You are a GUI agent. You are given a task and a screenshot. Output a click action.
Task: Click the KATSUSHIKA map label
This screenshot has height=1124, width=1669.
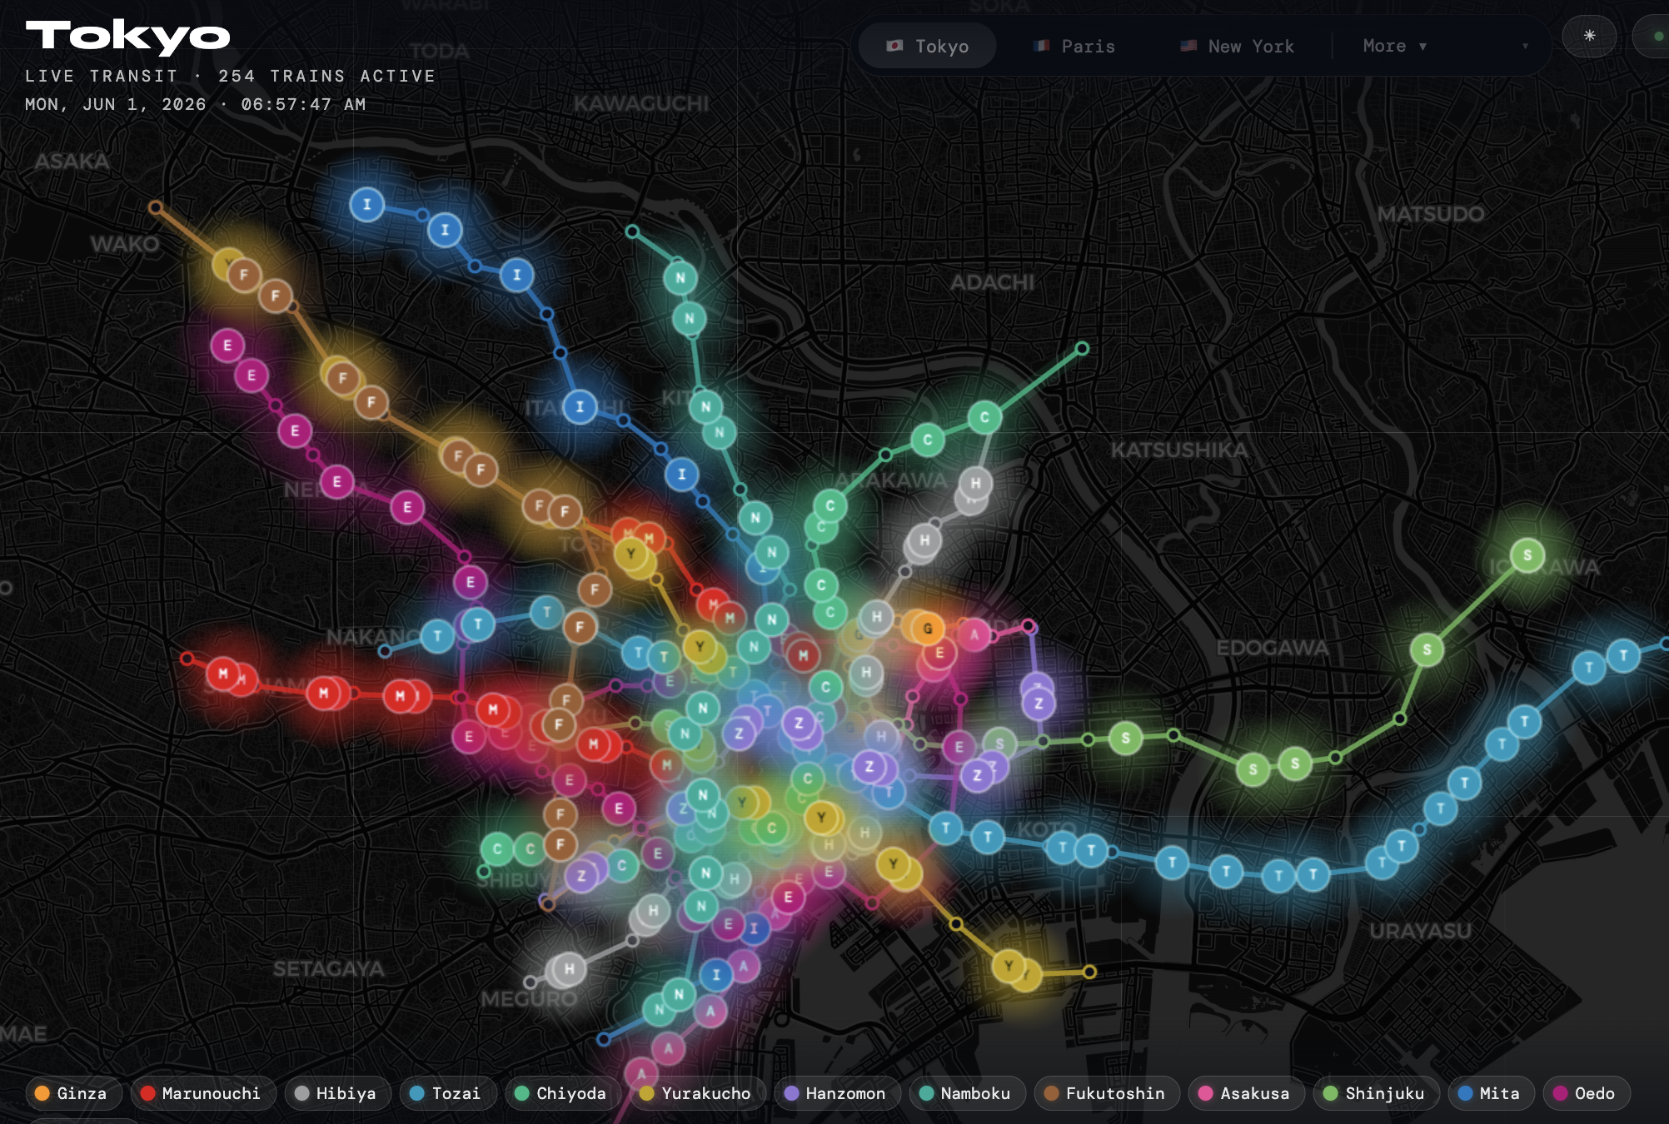click(1179, 450)
